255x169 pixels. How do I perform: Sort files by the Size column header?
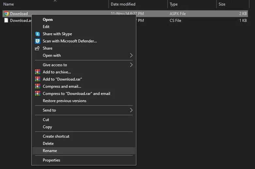coord(222,4)
